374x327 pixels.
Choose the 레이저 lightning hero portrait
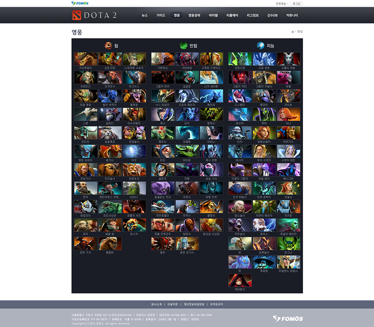(211, 96)
